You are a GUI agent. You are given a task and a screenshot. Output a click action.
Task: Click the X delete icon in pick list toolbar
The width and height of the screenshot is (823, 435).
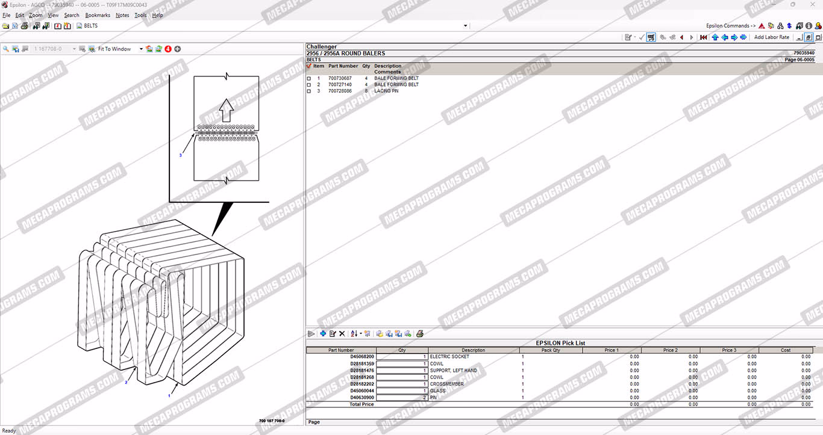(342, 333)
